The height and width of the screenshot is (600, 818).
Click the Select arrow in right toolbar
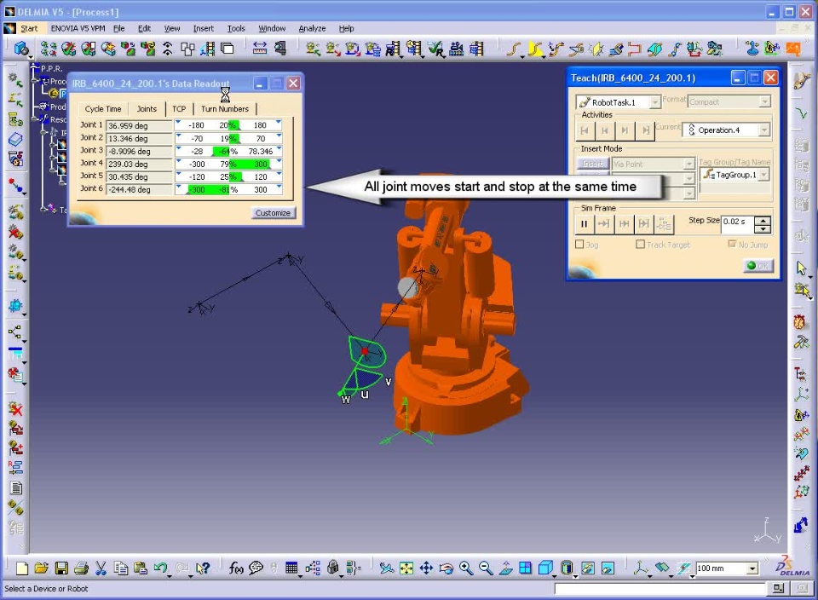[802, 268]
